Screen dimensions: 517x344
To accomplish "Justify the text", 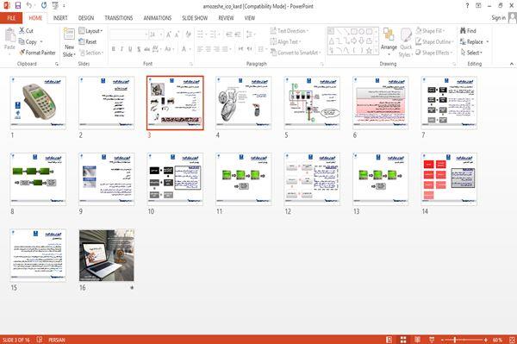I will click(225, 49).
